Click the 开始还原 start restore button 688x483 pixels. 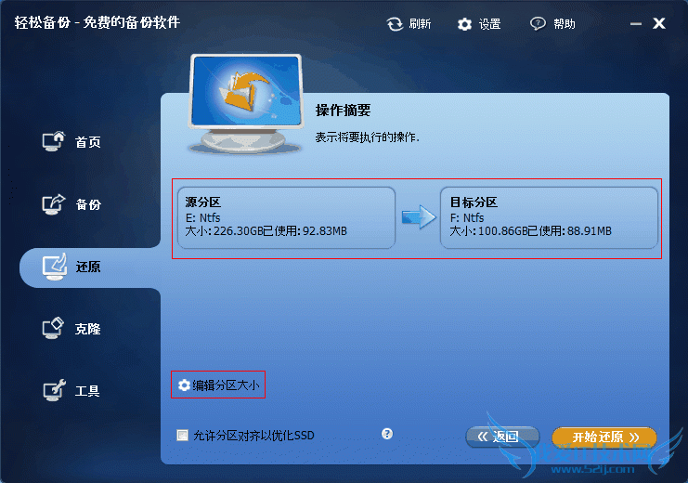pyautogui.click(x=604, y=437)
